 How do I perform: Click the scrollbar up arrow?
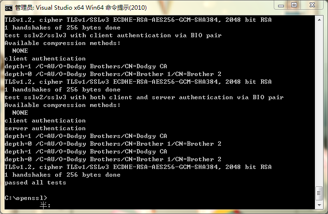coord(319,20)
